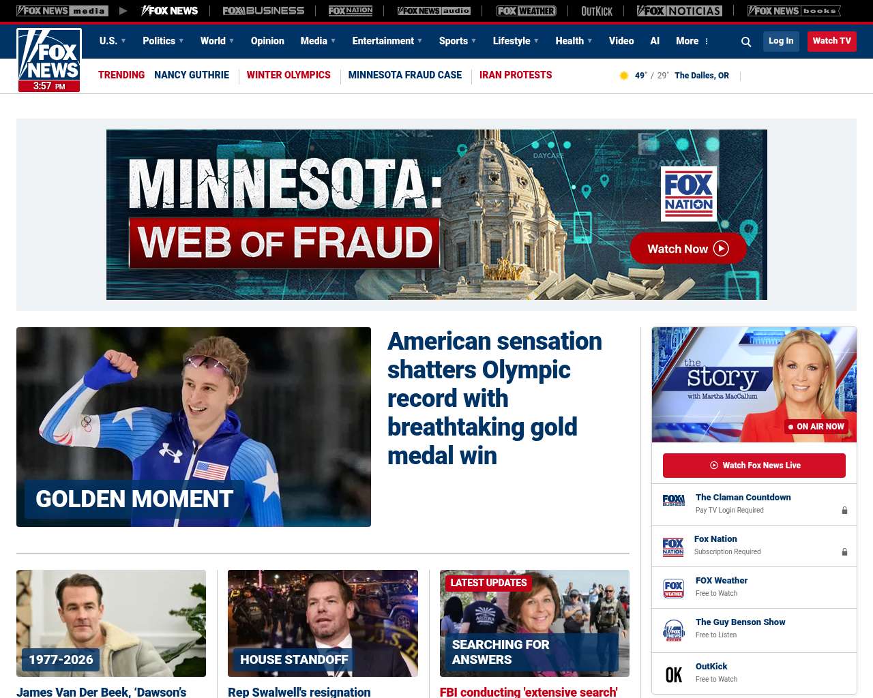The image size is (873, 698).
Task: Click the Log In button
Action: (781, 41)
